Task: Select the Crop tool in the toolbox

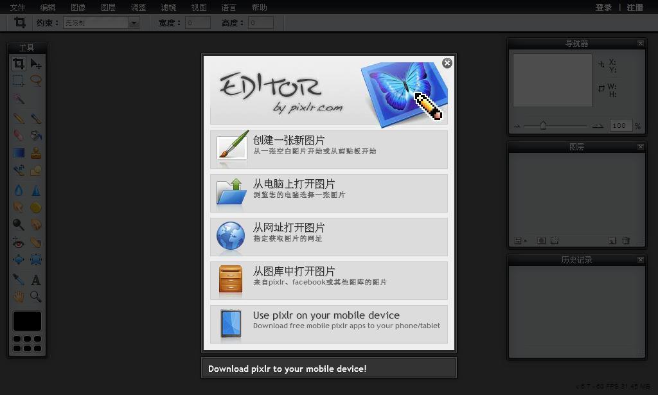Action: pyautogui.click(x=19, y=64)
